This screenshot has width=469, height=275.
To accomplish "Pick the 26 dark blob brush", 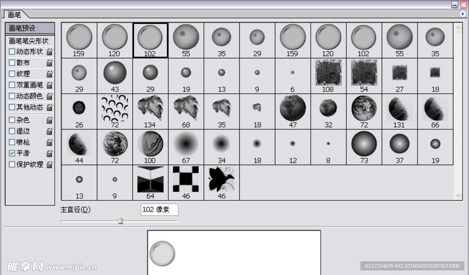I will coord(79,111).
